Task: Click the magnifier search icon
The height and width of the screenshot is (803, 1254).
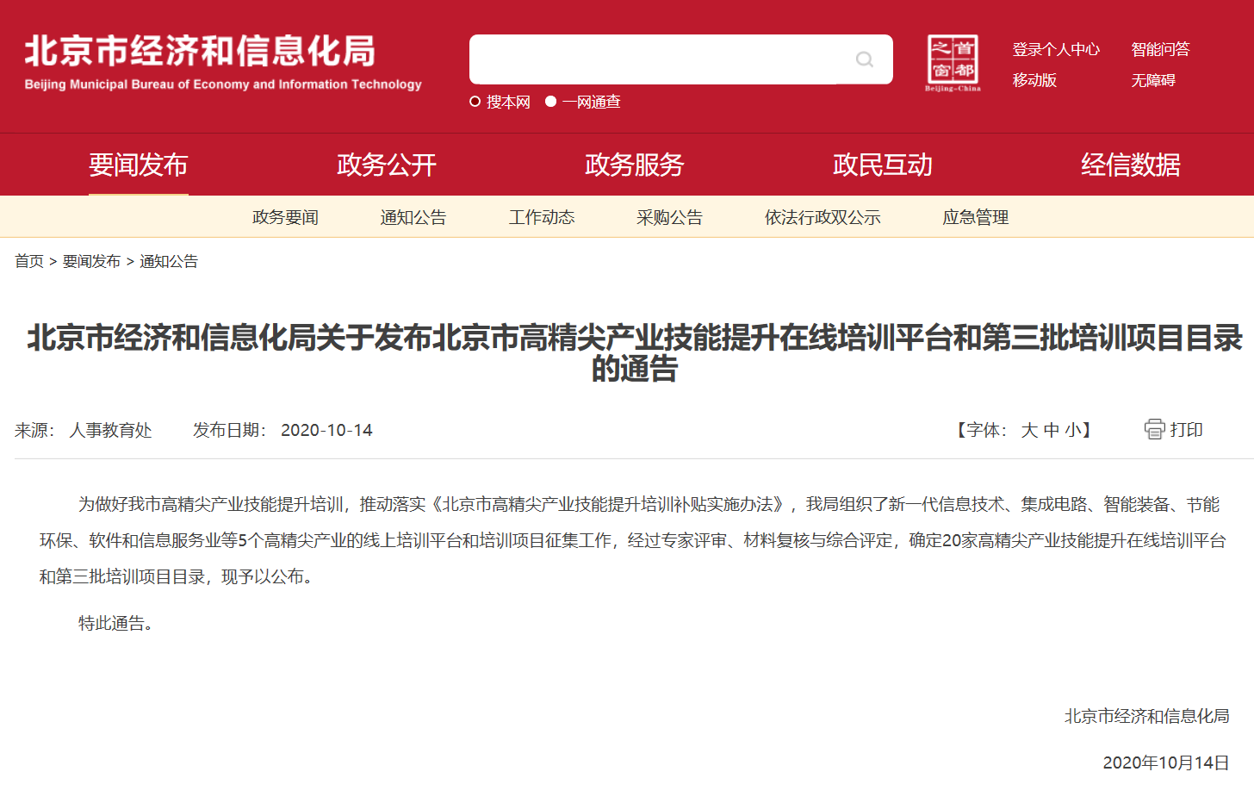Action: coord(864,59)
